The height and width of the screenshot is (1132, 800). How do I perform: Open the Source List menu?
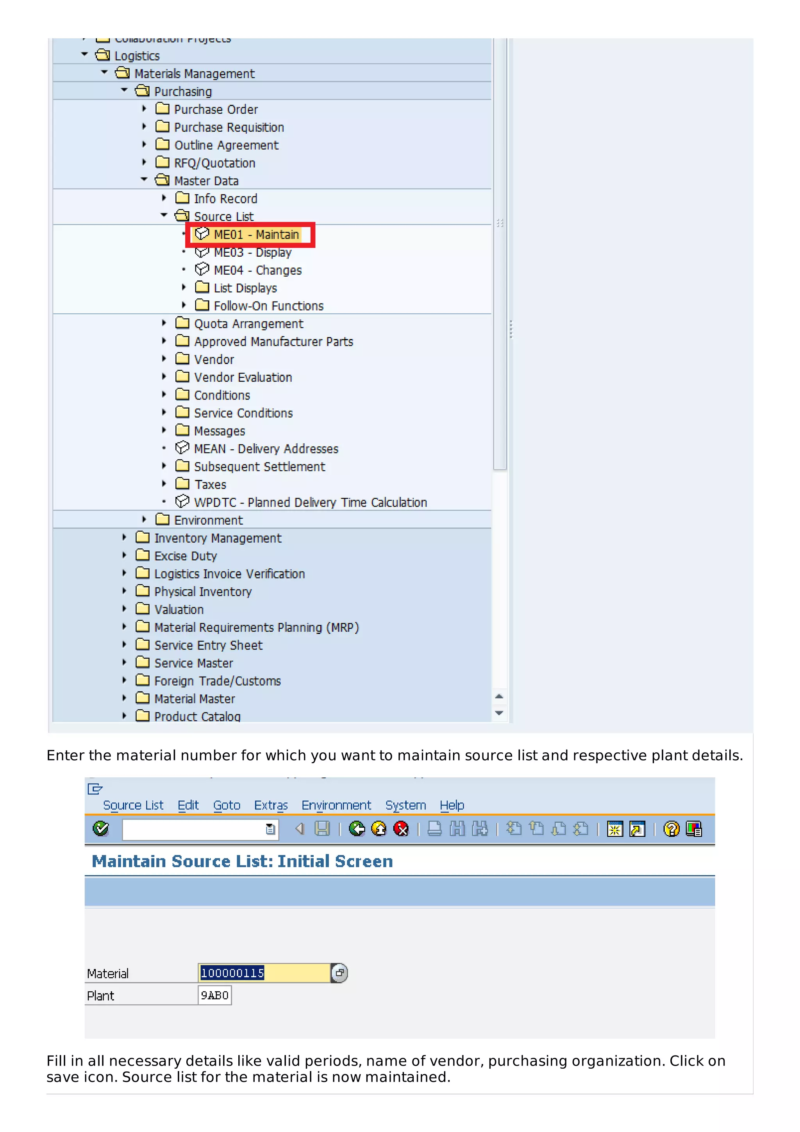point(133,805)
